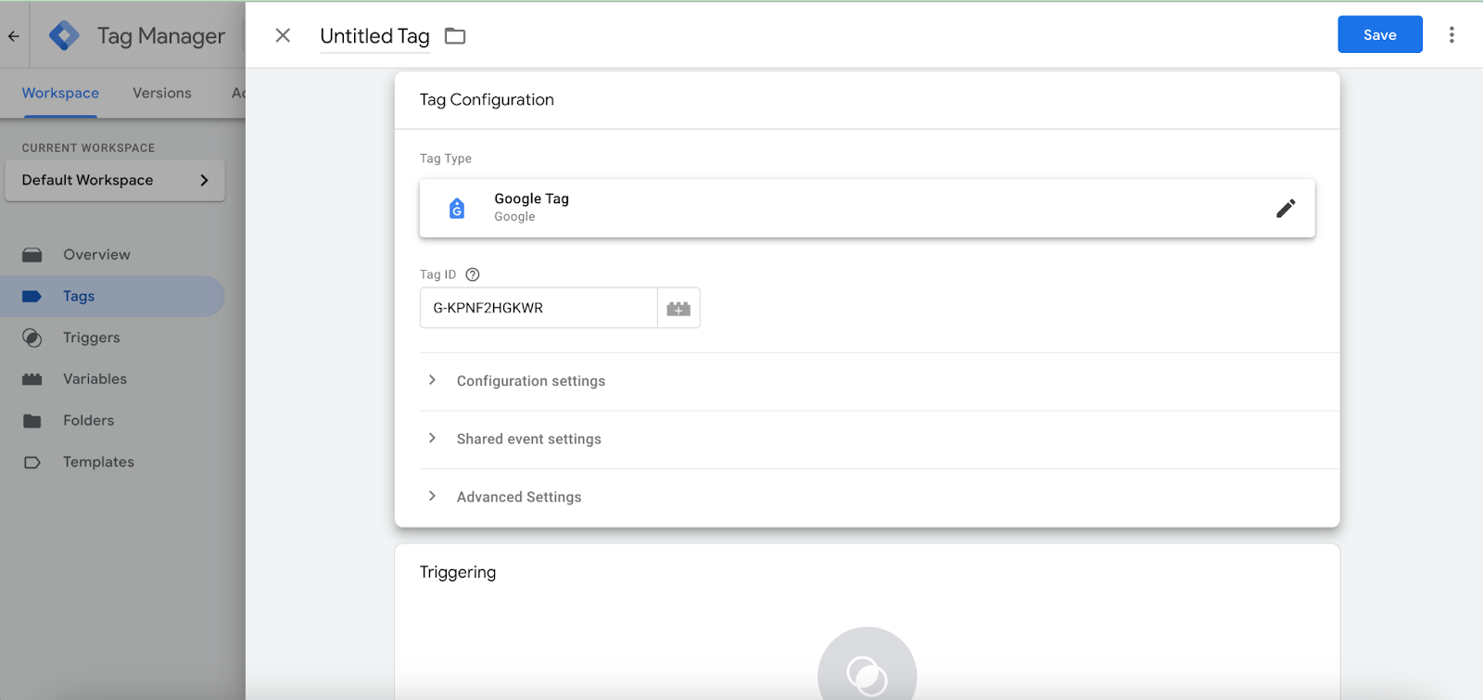Viewport: 1483px width, 700px height.
Task: Click the Overview sidebar icon
Action: coord(32,255)
